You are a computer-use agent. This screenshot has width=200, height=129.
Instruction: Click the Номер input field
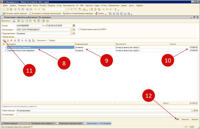coord(29,26)
